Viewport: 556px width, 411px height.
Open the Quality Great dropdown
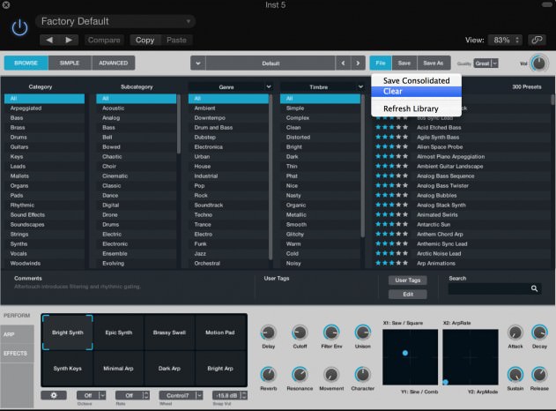[486, 64]
